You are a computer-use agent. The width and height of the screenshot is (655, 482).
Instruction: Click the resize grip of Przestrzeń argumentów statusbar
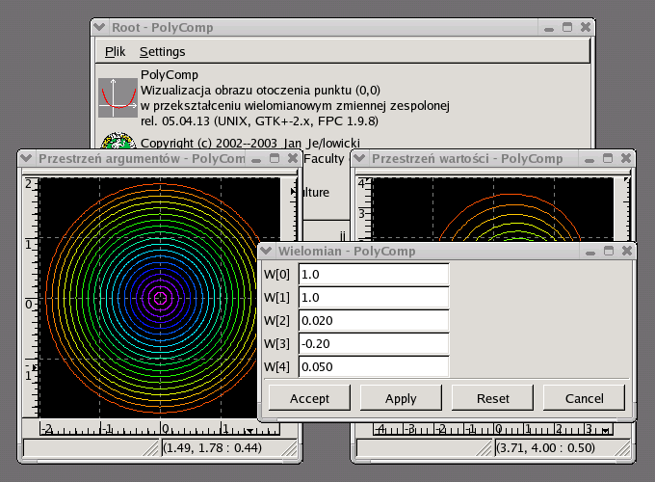[289, 449]
